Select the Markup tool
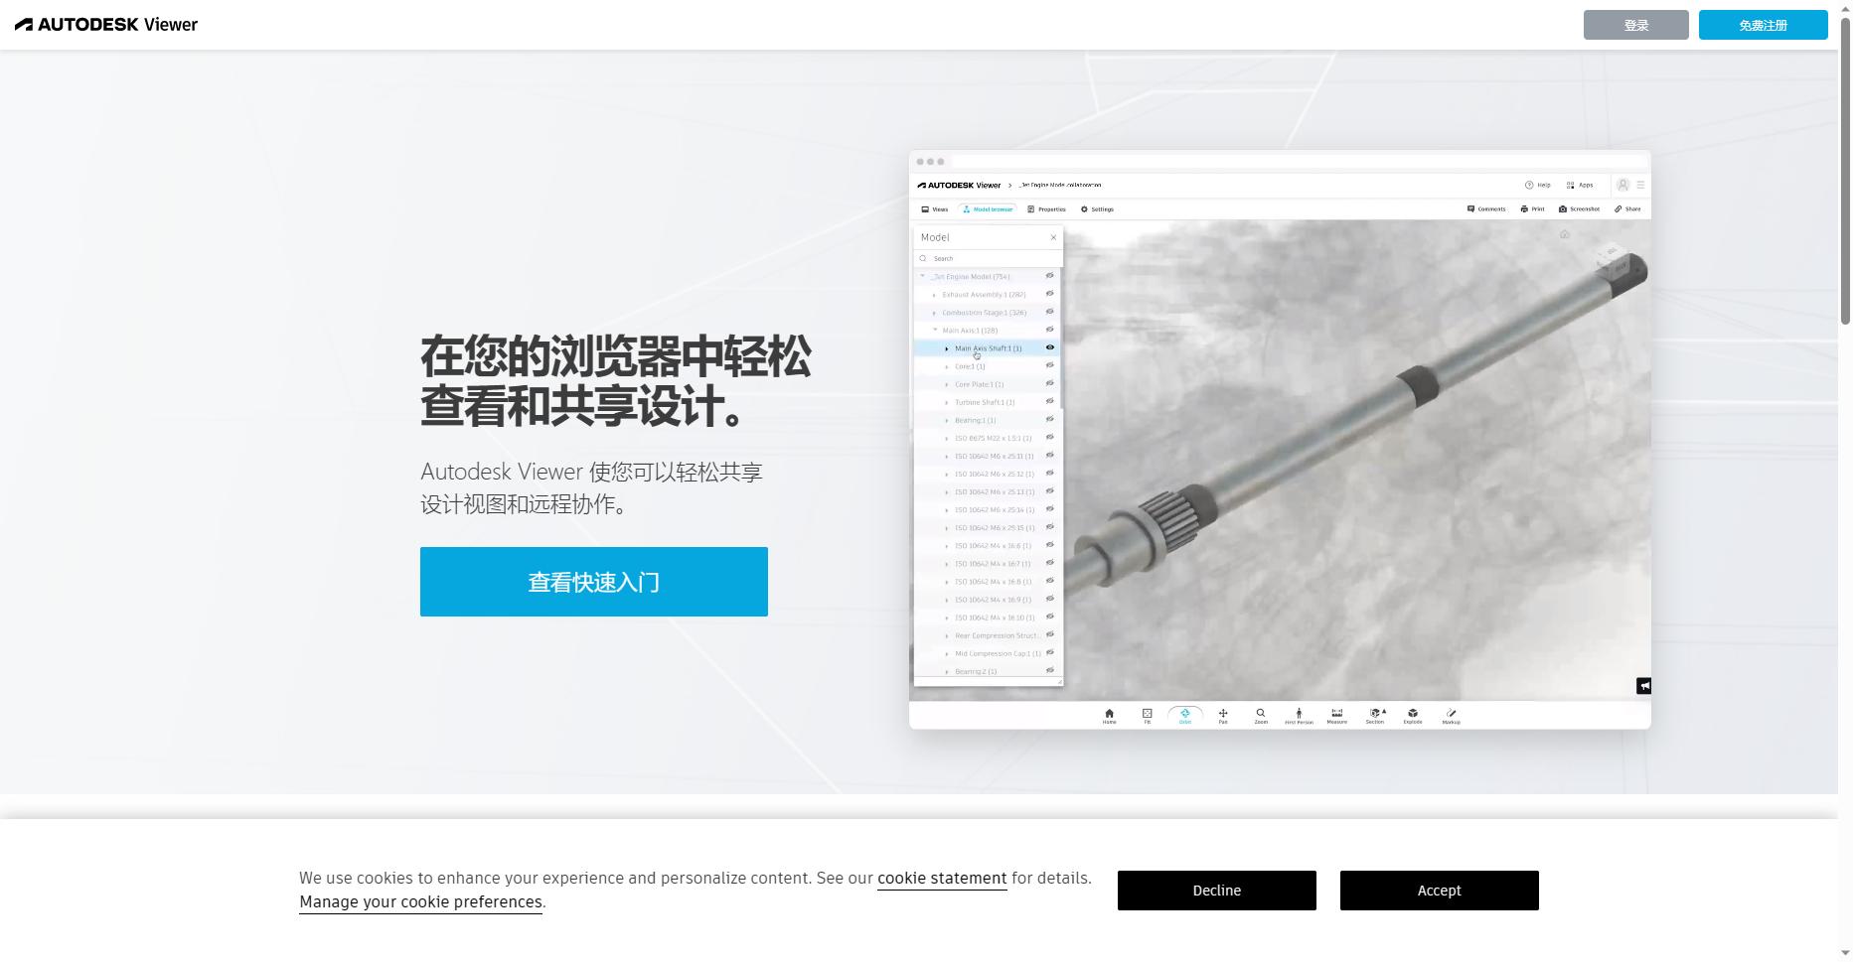This screenshot has height=962, width=1853. coord(1451,713)
